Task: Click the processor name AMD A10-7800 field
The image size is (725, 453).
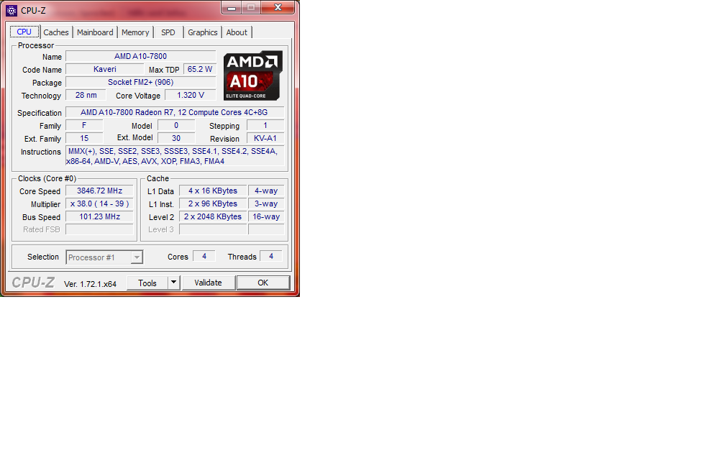Action: coord(140,56)
